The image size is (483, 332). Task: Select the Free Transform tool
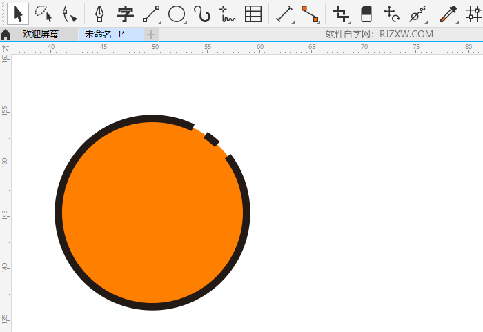(x=391, y=14)
